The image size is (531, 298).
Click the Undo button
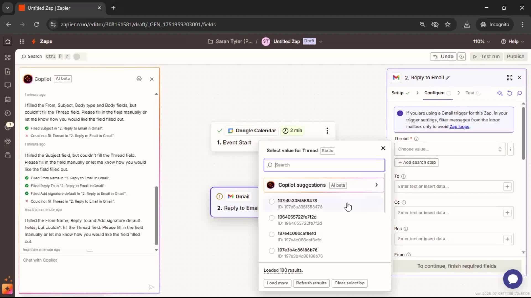coord(443,57)
